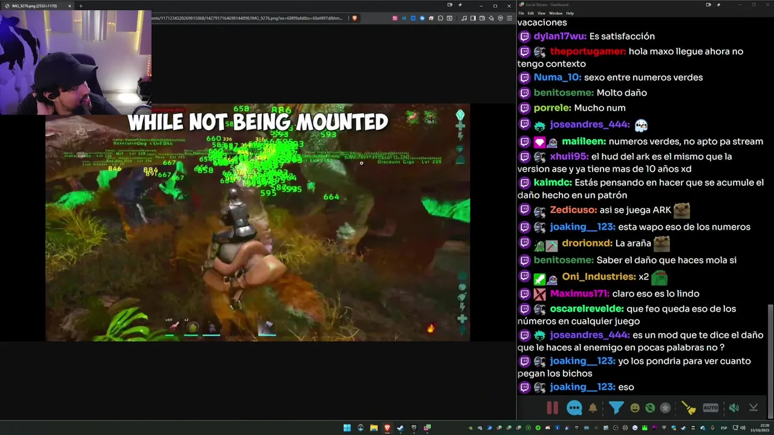Click username oscarelrevelde in chat
The height and width of the screenshot is (435, 774).
[587, 309]
